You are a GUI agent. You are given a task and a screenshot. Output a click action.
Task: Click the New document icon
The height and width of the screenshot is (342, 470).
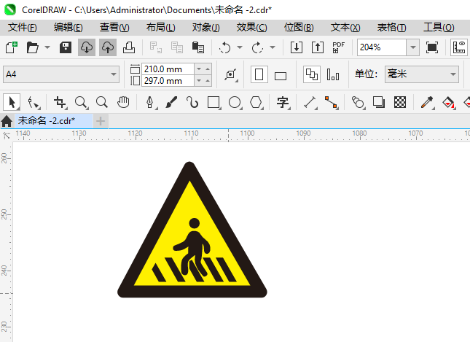pos(12,47)
